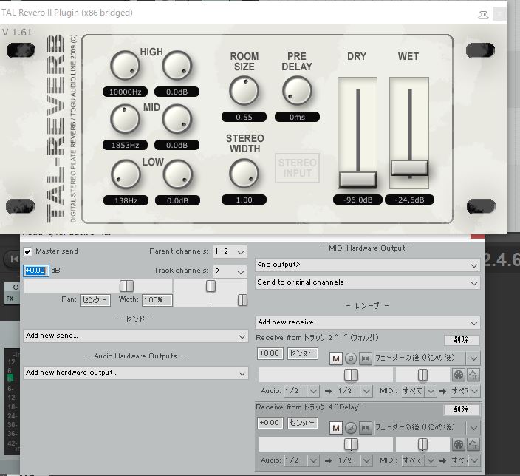
Task: Mute the track 2 receive
Action: pyautogui.click(x=336, y=358)
